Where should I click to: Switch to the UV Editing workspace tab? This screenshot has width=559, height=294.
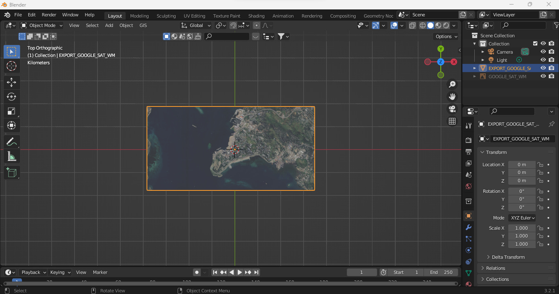pos(194,16)
